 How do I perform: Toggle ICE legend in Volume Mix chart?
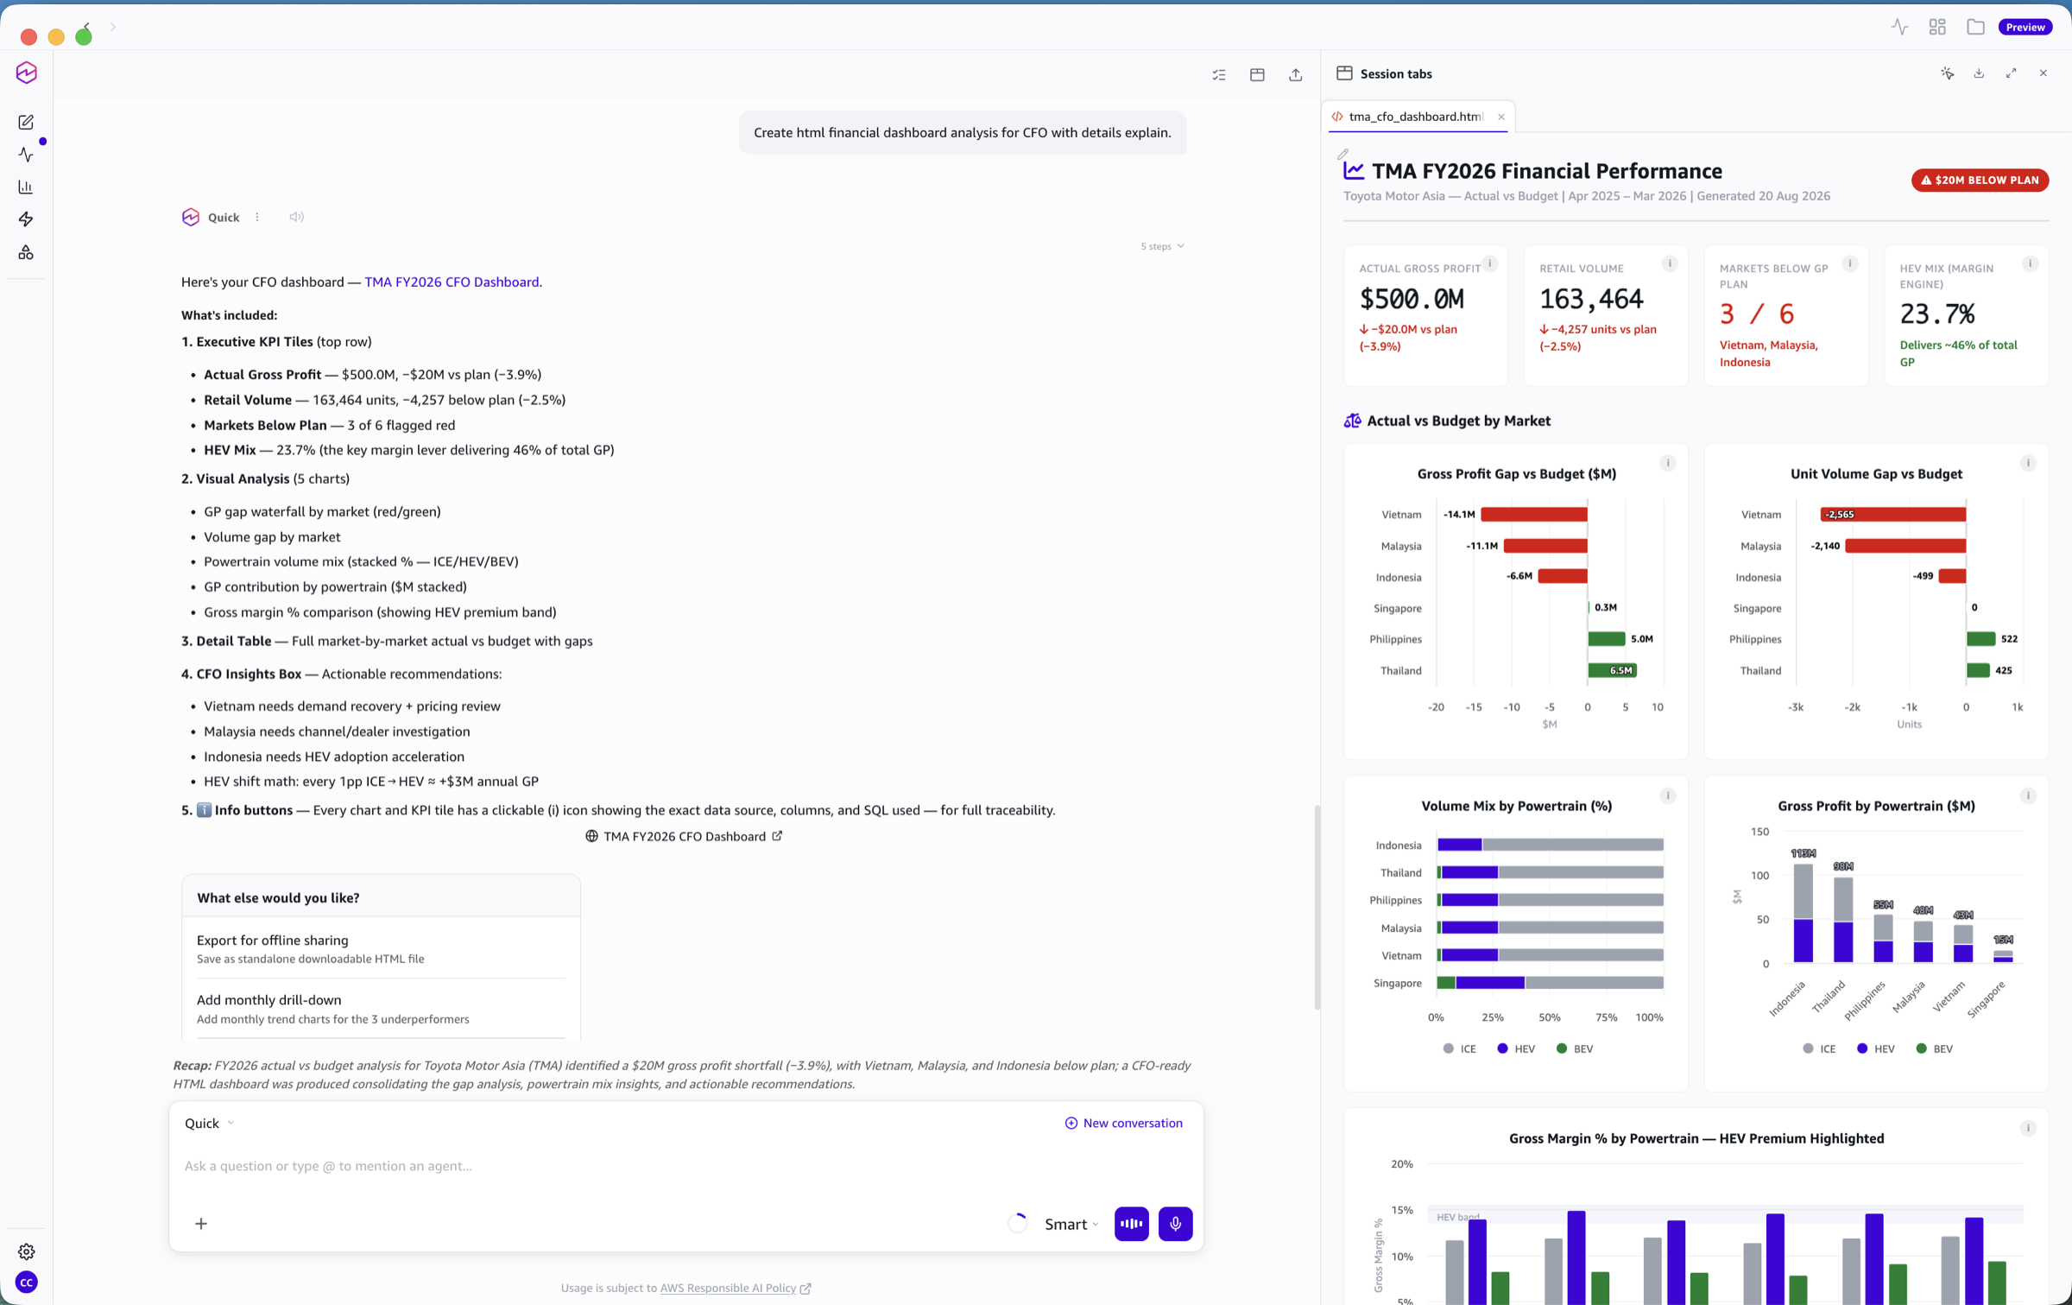(1460, 1048)
